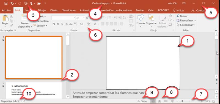The width and height of the screenshot is (220, 104).
Task: Click the Diapositiva 1 de 9 indicator
Action: click(10, 101)
